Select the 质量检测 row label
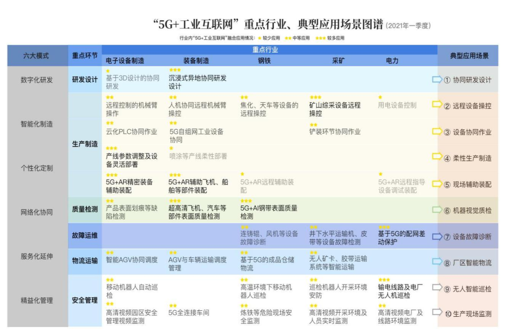 [85, 210]
